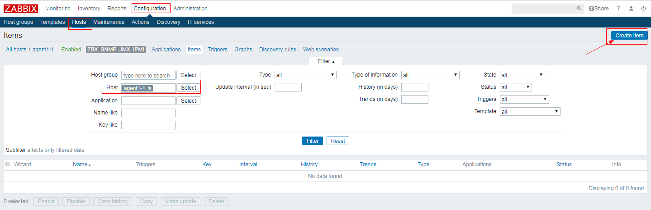Toggle select-all checkbox in table header
This screenshot has height=210, width=651.
[7, 164]
